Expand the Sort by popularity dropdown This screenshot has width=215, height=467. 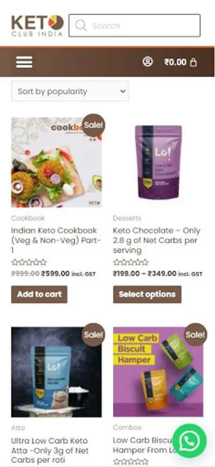click(x=70, y=91)
